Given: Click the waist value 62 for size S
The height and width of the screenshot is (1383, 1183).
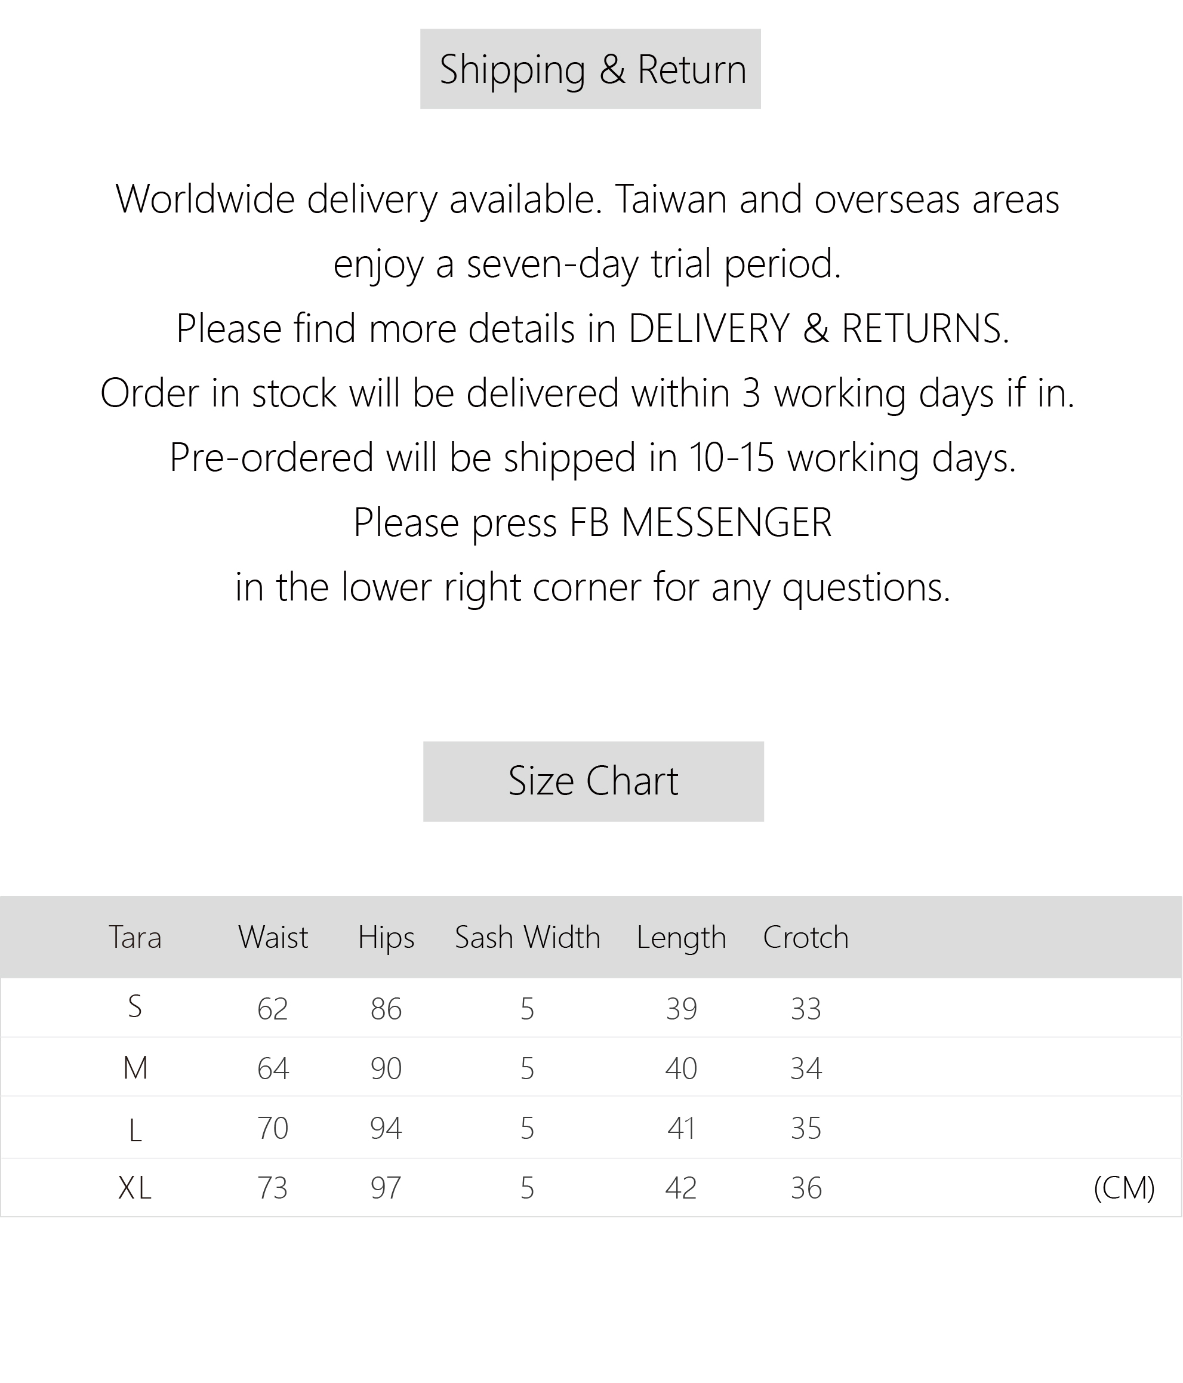Looking at the screenshot, I should coord(272,1009).
